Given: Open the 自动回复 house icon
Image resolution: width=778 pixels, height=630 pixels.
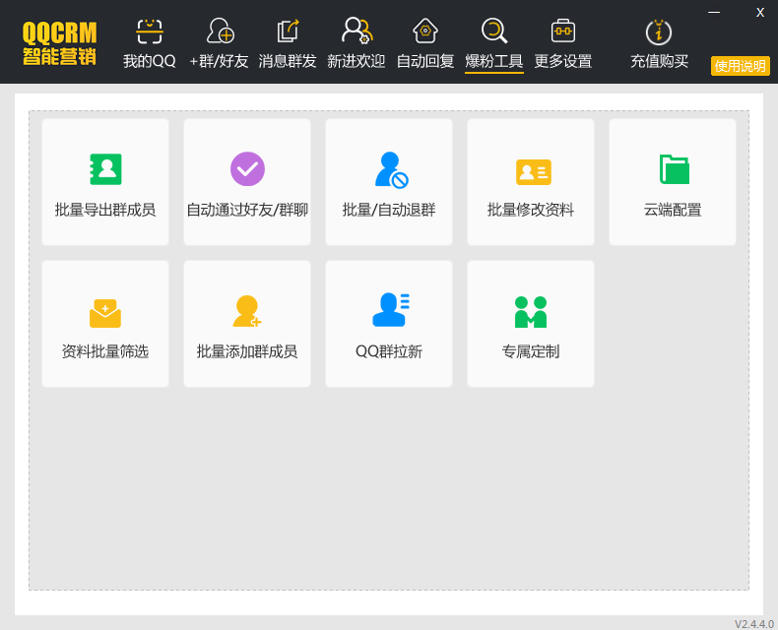Looking at the screenshot, I should pyautogui.click(x=425, y=31).
